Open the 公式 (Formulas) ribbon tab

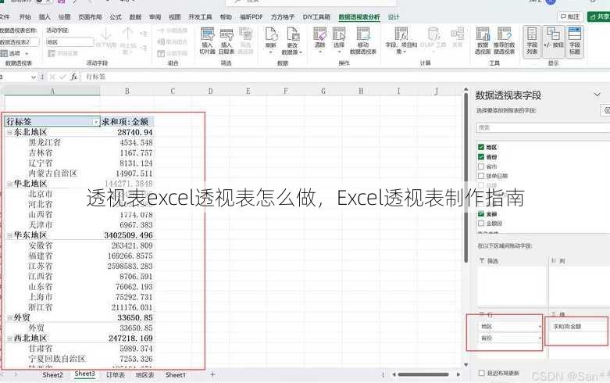116,16
